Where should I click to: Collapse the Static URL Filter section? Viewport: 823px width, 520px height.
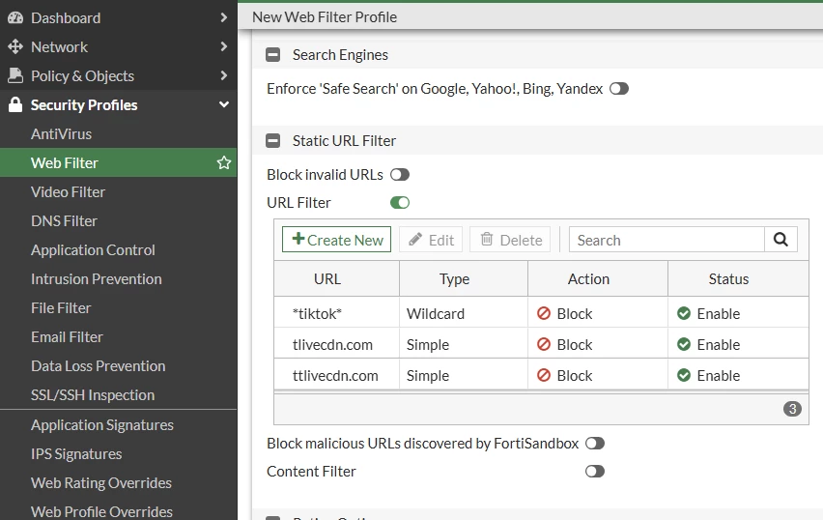[273, 141]
